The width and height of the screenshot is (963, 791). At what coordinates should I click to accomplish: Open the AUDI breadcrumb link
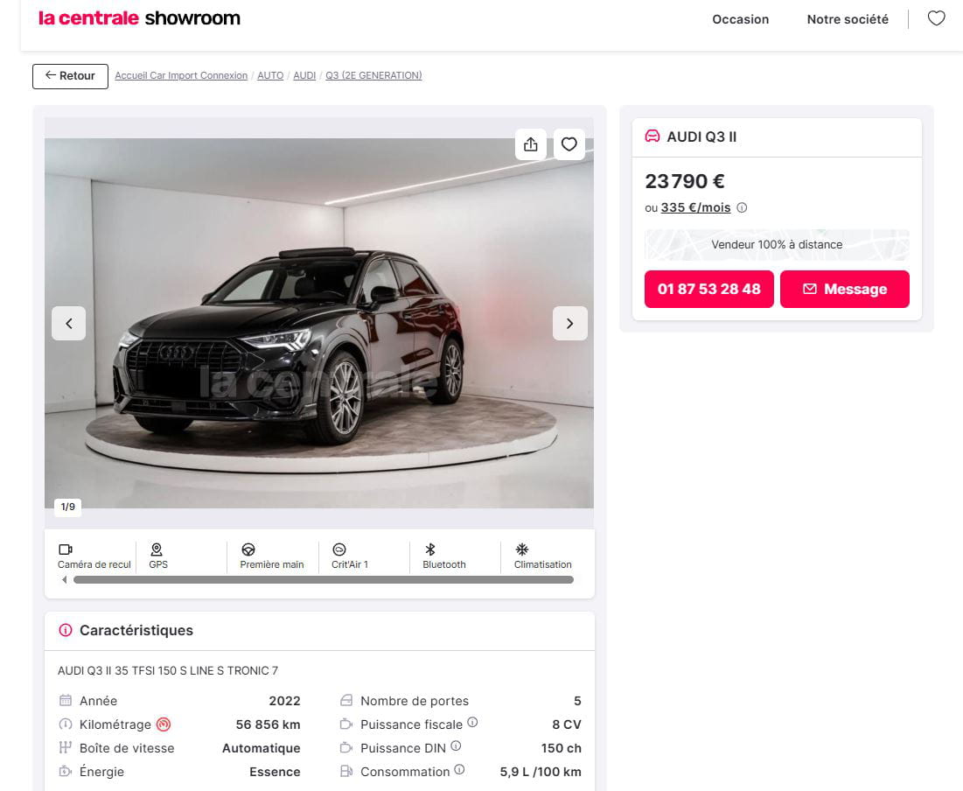[x=304, y=76]
